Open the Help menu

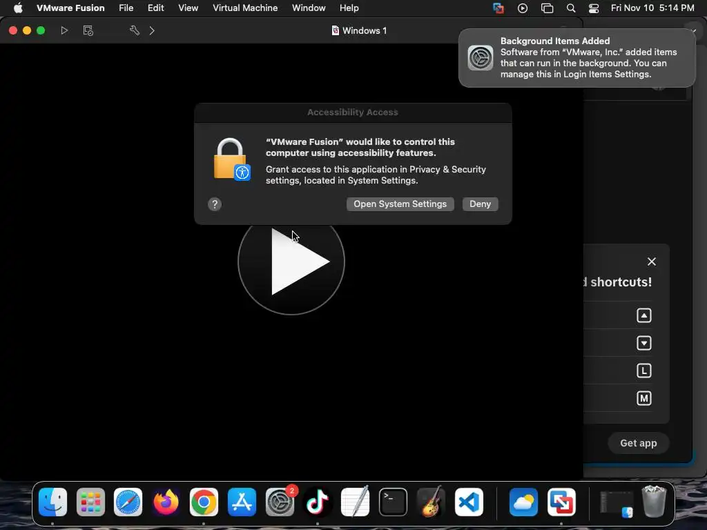(x=349, y=8)
